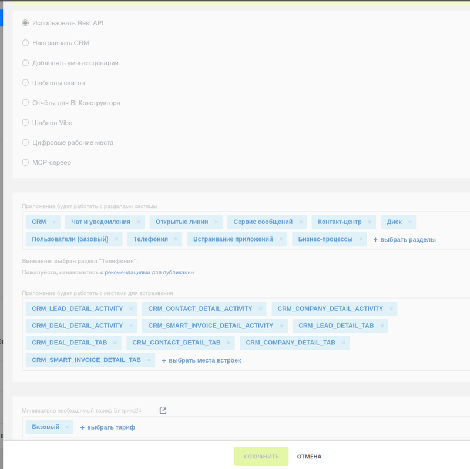Image resolution: width=470 pixels, height=469 pixels.
Task: Open the выбрать места встроек picker
Action: tap(202, 360)
